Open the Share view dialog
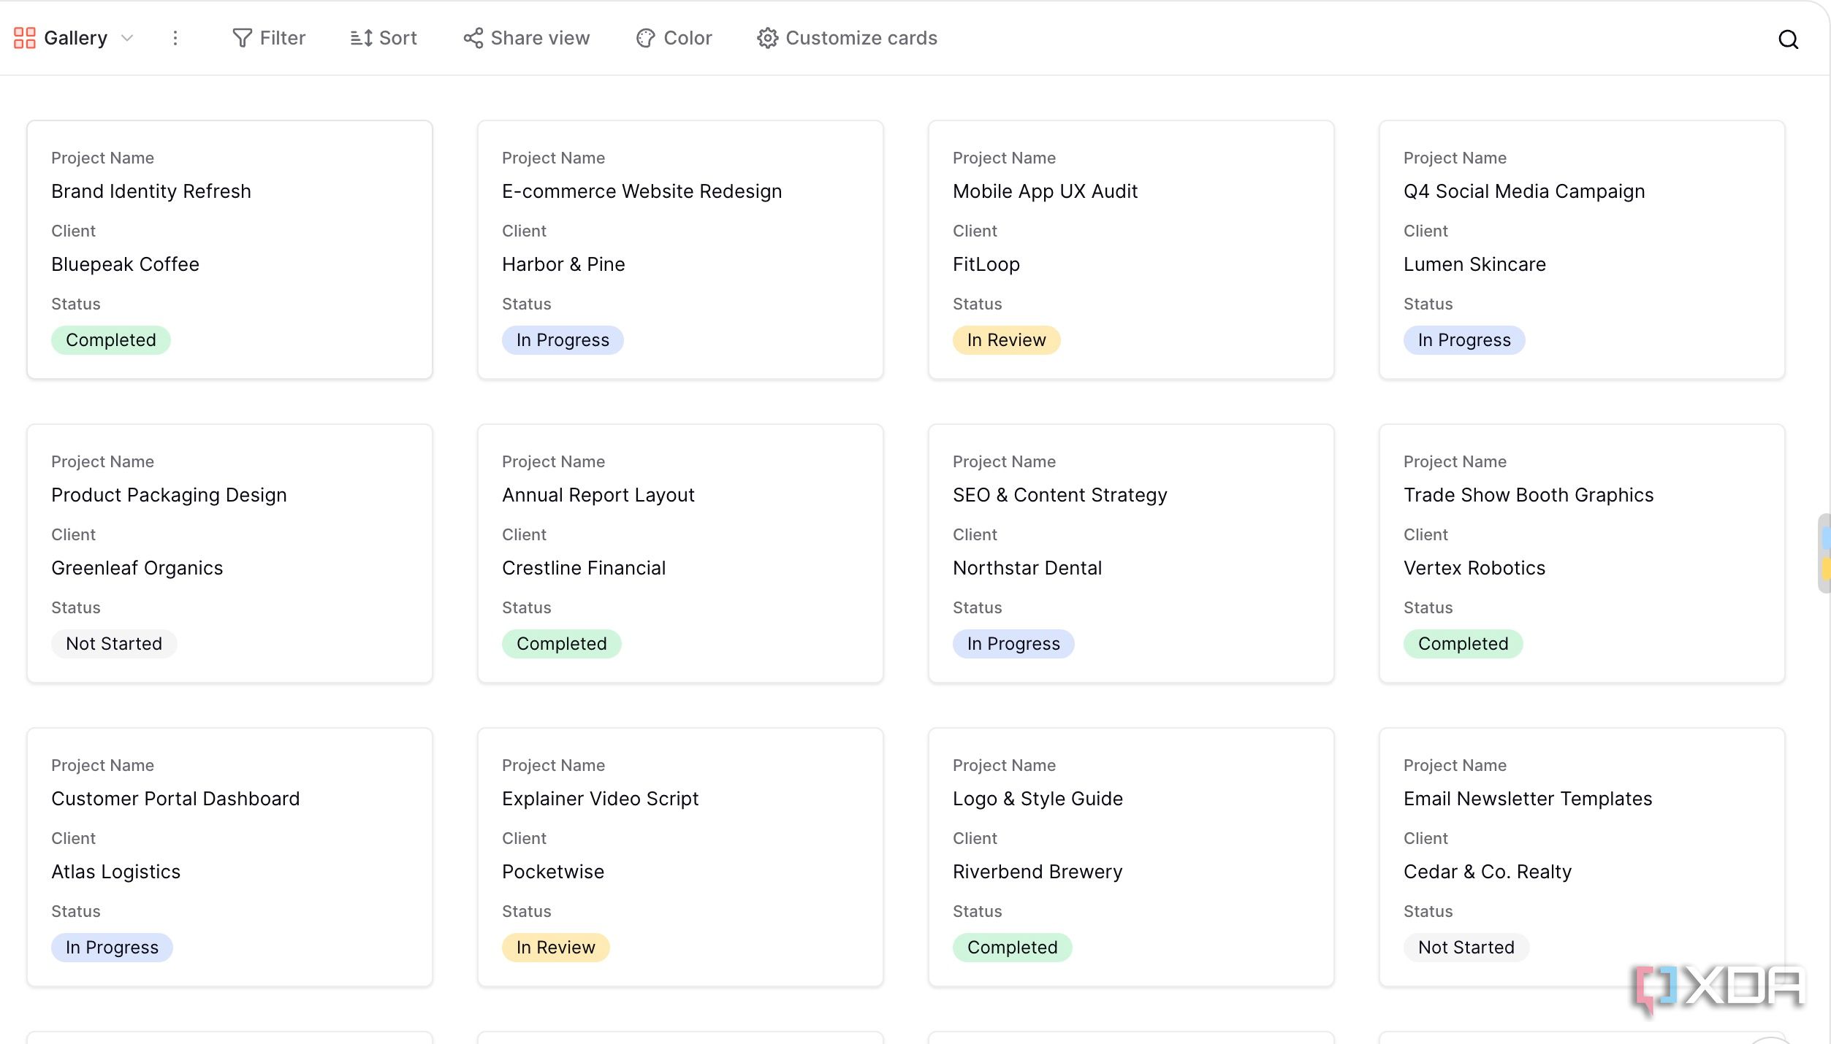 point(527,38)
